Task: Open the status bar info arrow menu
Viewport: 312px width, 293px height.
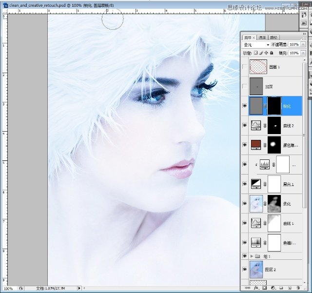Action: [79, 288]
